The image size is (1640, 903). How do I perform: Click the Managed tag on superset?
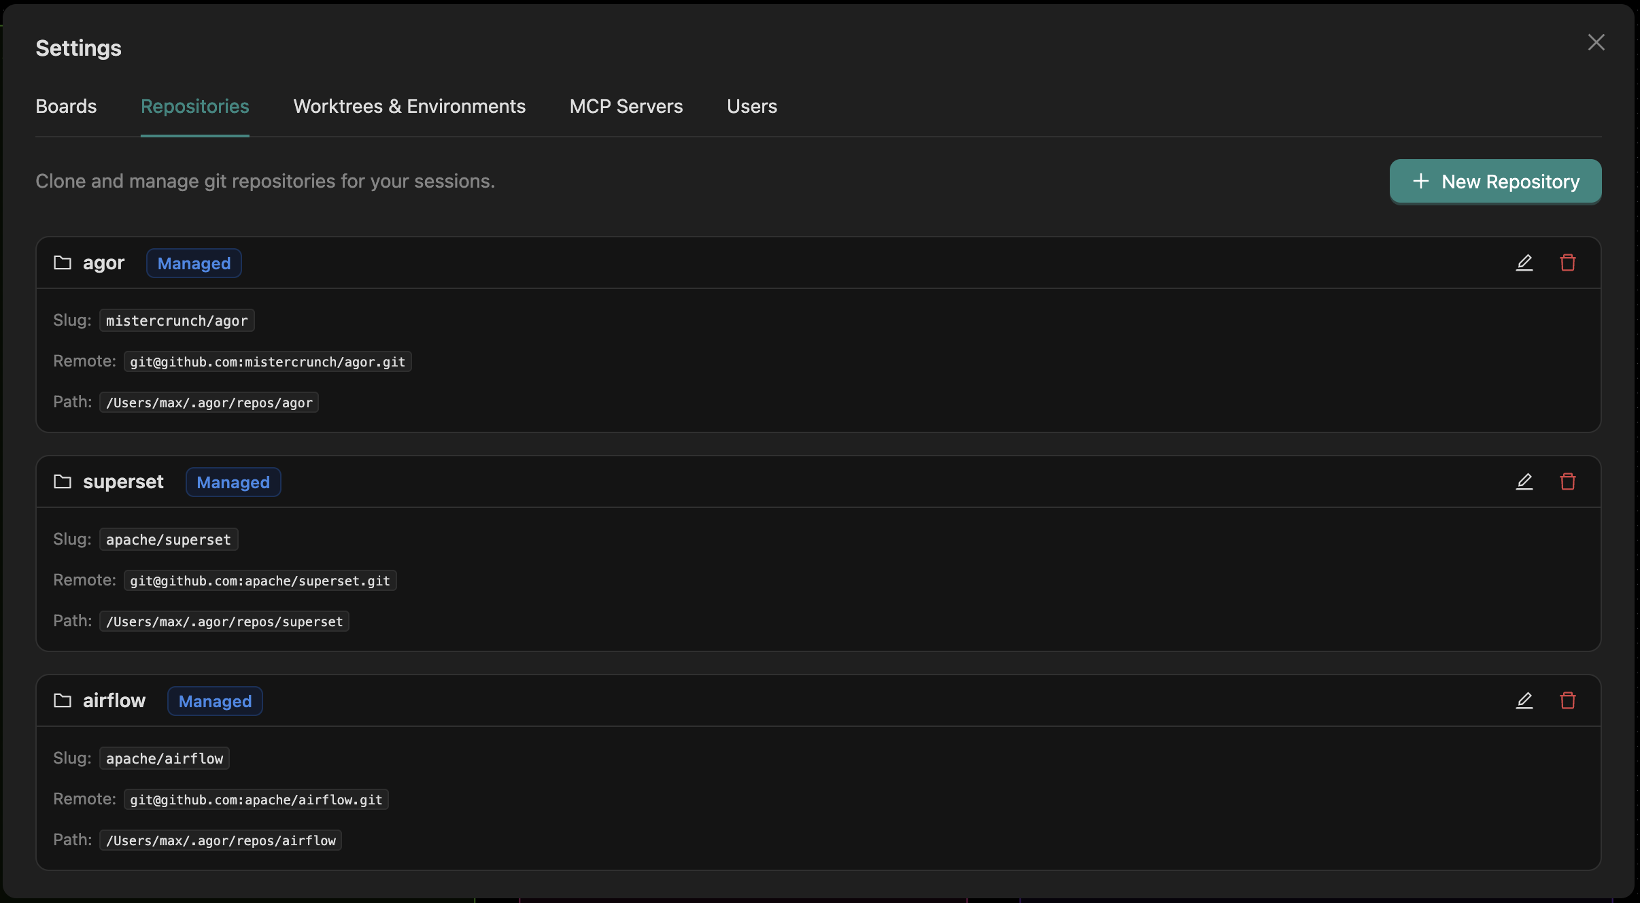(233, 482)
